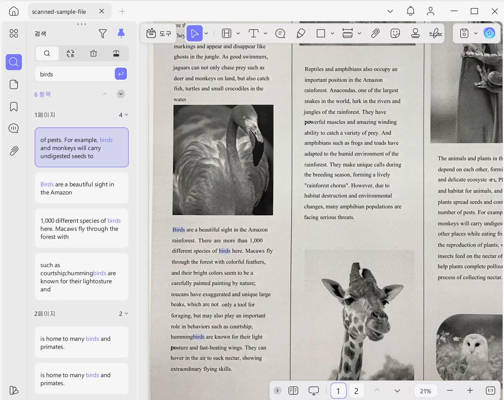
Task: Submit the birds search query
Action: coord(121,74)
